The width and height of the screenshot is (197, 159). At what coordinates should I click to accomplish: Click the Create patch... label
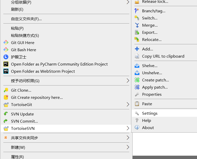point(155,80)
